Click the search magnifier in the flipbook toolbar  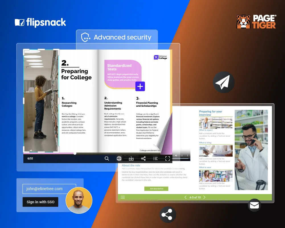coord(107,159)
